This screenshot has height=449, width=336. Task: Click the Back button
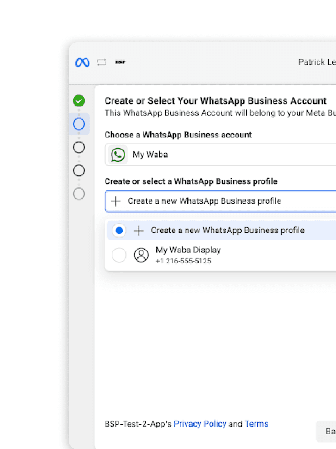click(326, 431)
